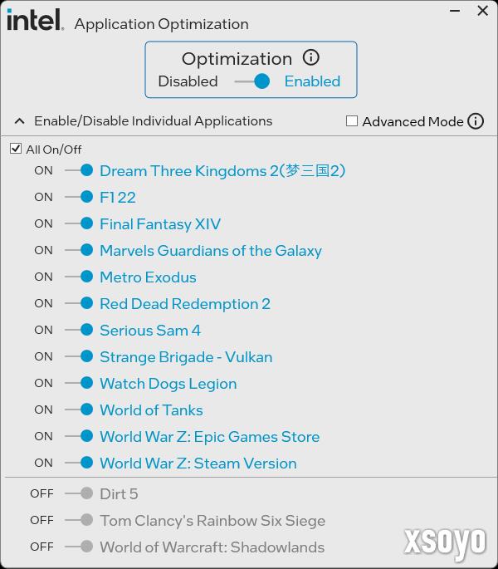The height and width of the screenshot is (569, 498).
Task: Disable Metro Exodus optimization switch
Action: (x=79, y=277)
